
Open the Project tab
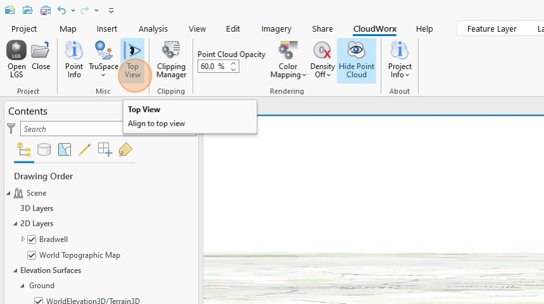24,29
